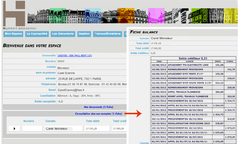Click the Compte column header in accounts table
Screen dimensions: 238x144
pyautogui.click(x=50, y=121)
